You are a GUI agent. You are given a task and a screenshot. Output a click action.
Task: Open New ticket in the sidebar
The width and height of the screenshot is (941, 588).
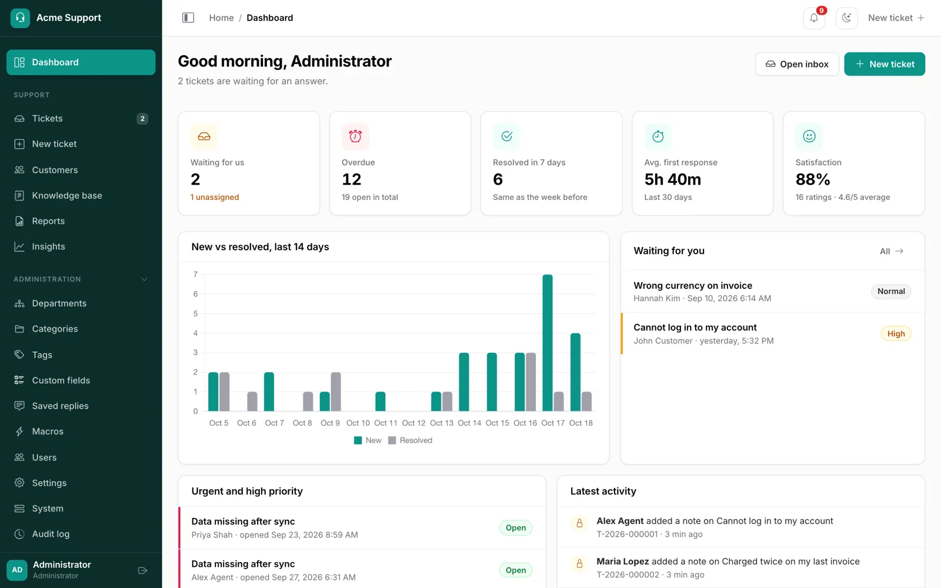coord(81,144)
